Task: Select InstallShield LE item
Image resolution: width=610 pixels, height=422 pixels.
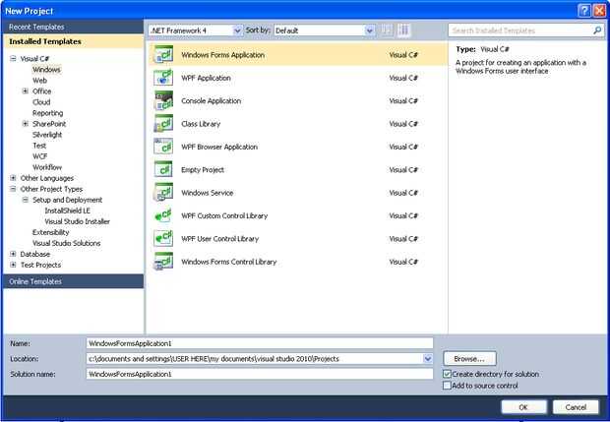Action: tap(67, 211)
